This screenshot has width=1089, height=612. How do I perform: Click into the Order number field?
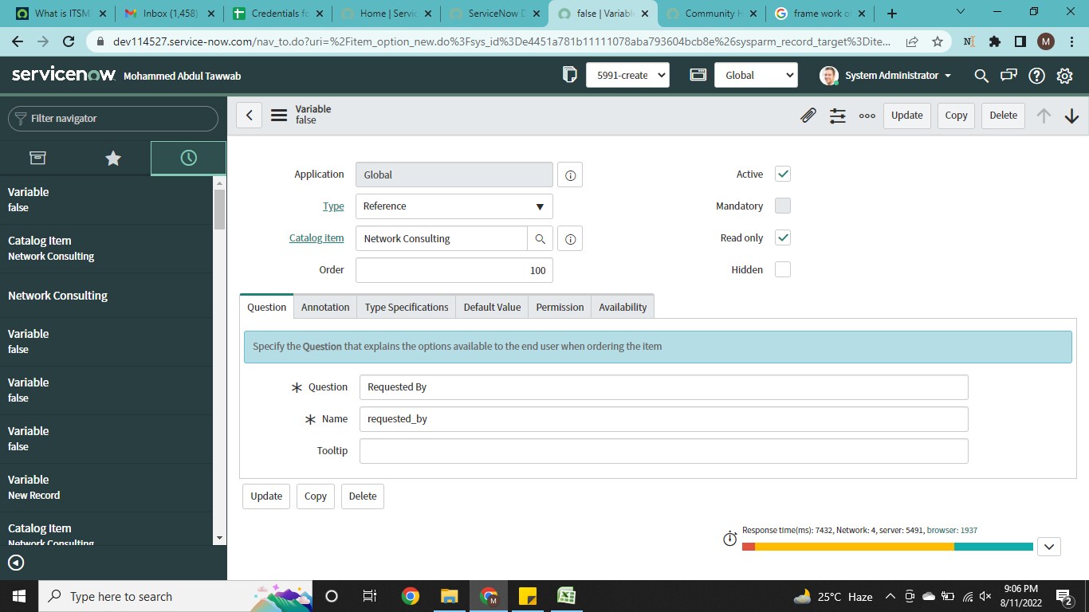454,270
